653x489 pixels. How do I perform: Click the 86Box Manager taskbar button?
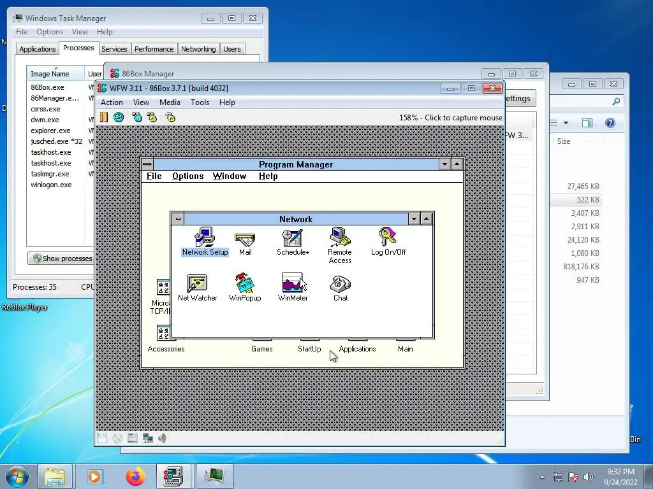tap(173, 476)
